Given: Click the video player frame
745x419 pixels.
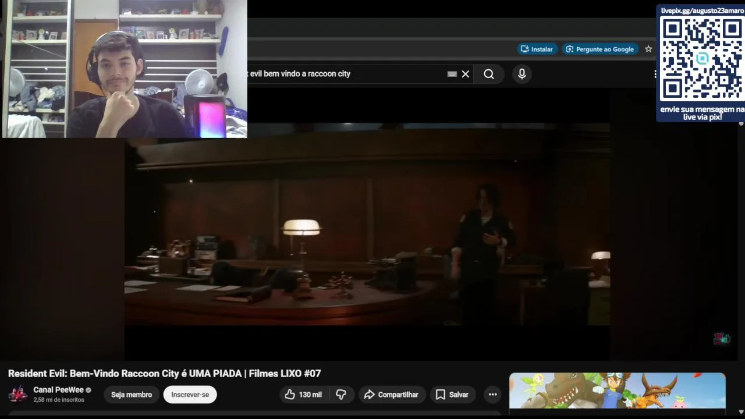Looking at the screenshot, I should pos(367,225).
